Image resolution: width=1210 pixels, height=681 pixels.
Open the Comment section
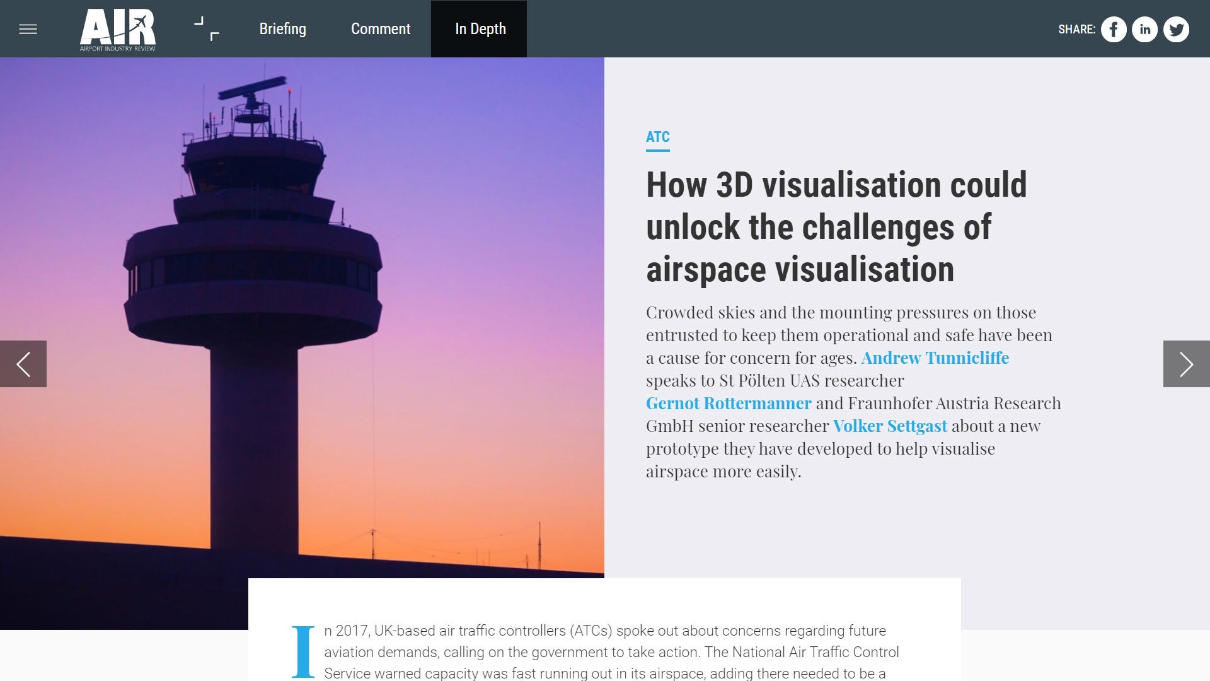pyautogui.click(x=380, y=29)
